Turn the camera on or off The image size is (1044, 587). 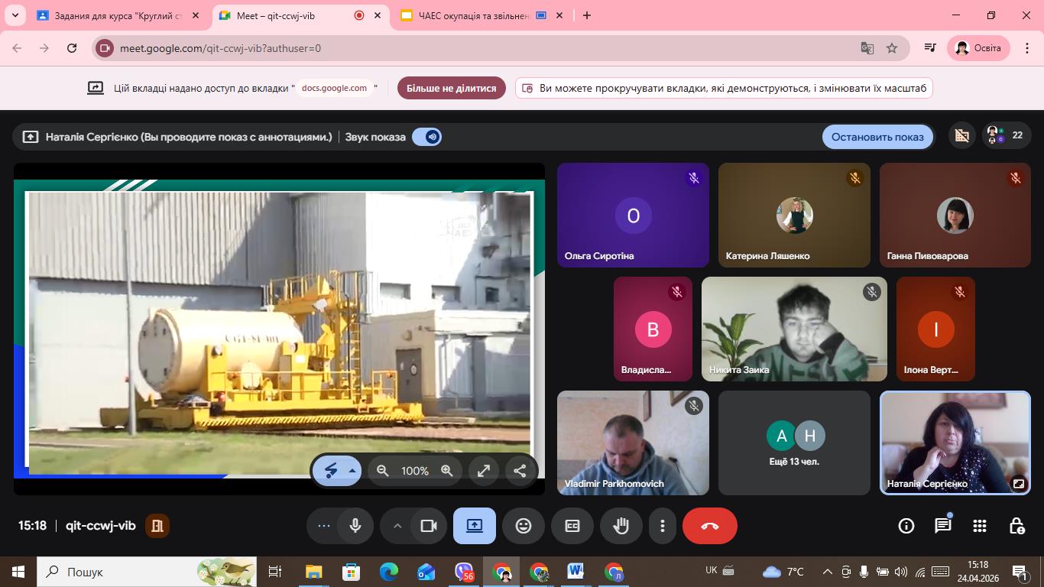click(428, 526)
